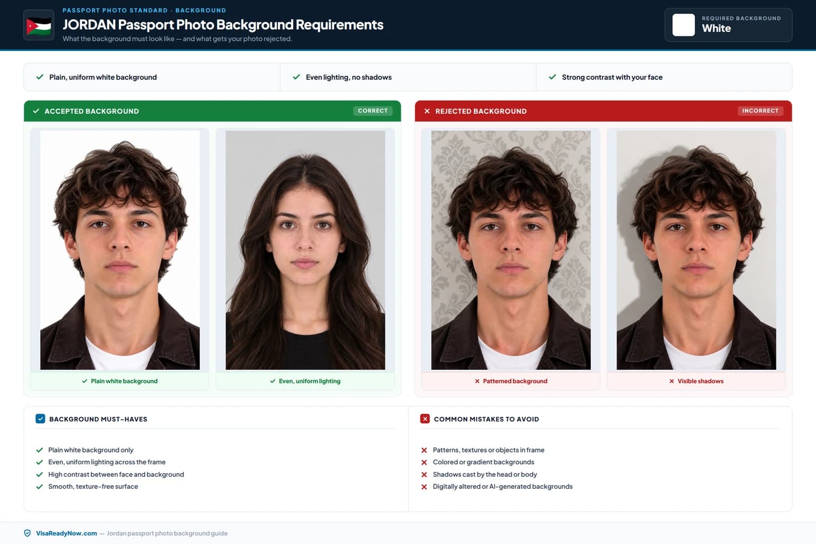816x544 pixels.
Task: Click X for Shadows cast by the head
Action: click(424, 474)
